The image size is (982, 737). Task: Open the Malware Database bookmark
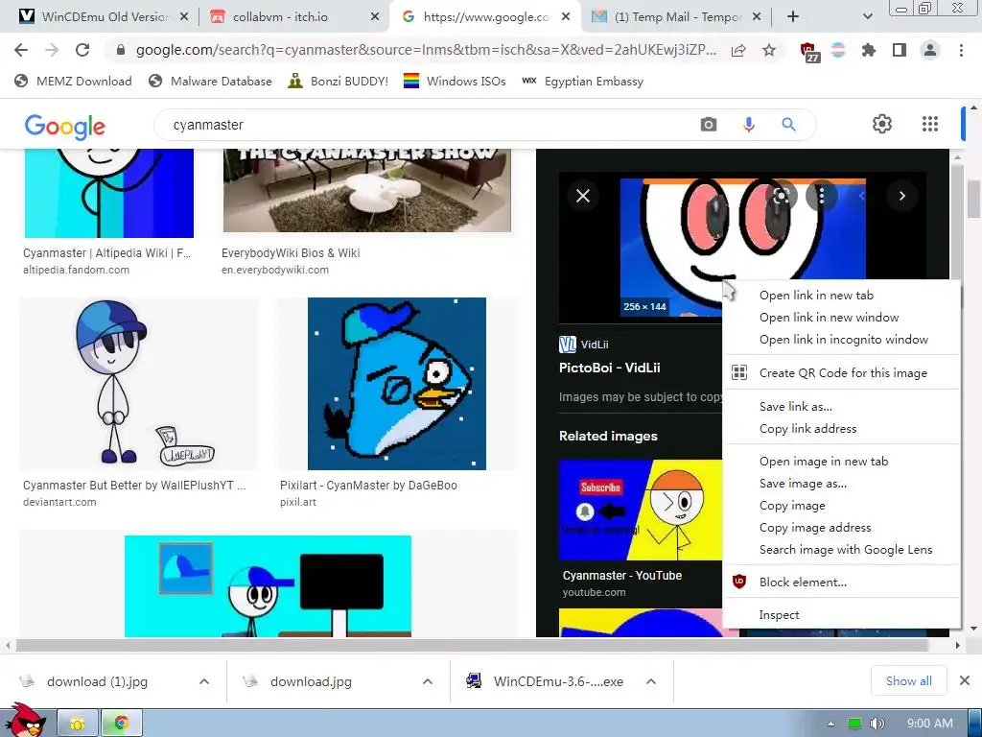click(x=210, y=82)
